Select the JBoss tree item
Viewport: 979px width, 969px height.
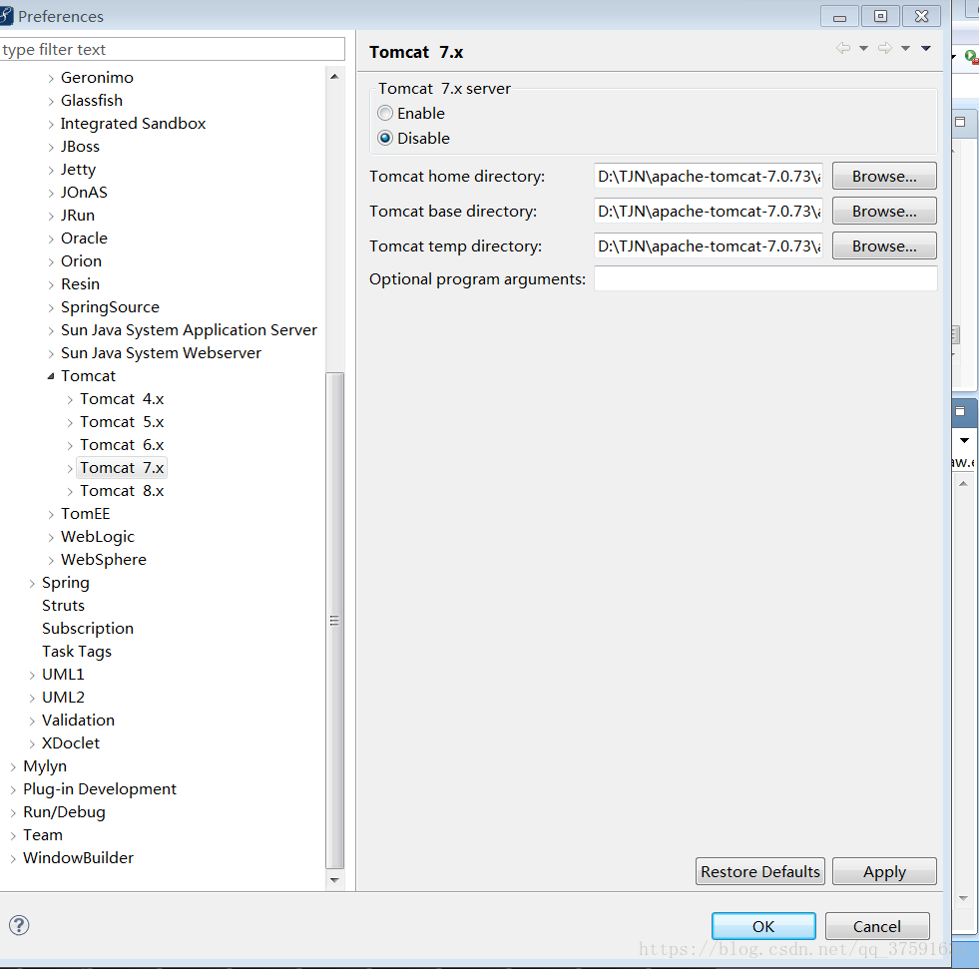pyautogui.click(x=80, y=146)
